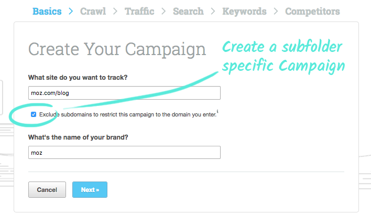Click the "What's the name of your brand?" label
371x224 pixels.
click(x=78, y=137)
